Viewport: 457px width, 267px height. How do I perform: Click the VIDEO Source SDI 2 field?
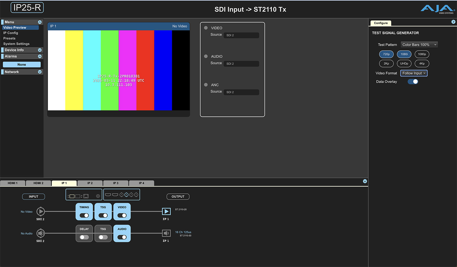click(241, 35)
